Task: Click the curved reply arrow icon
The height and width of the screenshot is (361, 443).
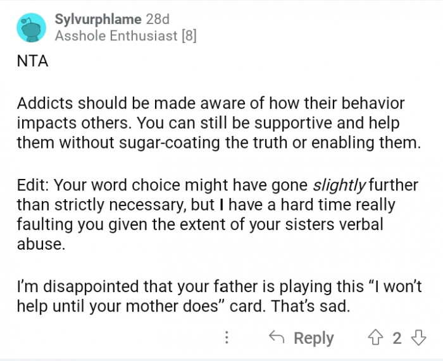Action: 275,338
